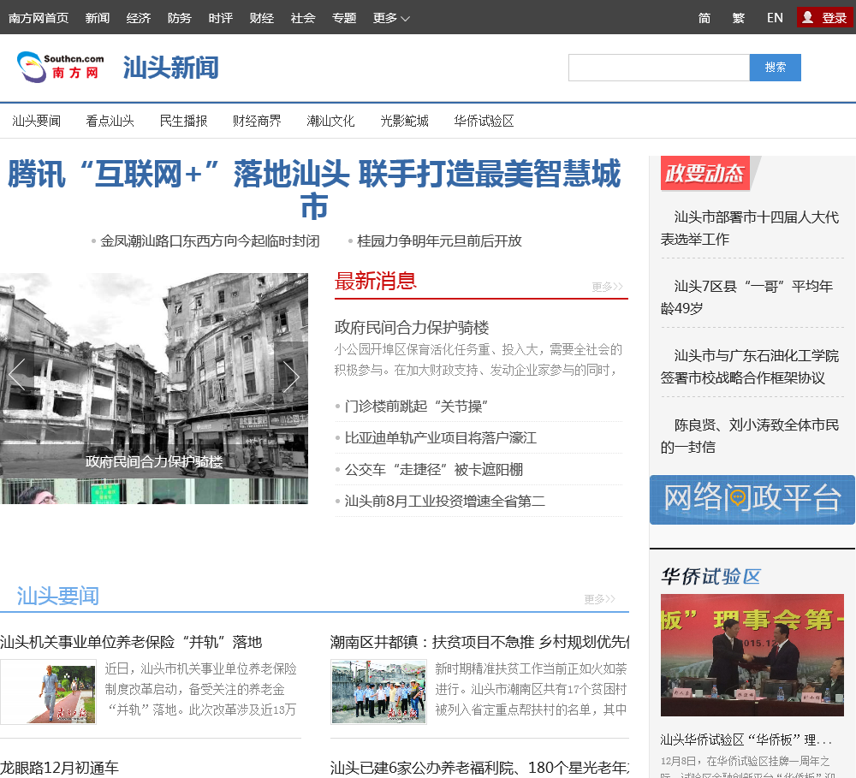Open 陈良贤、刘小涛致全体市民的一封信
This screenshot has width=856, height=778.
pyautogui.click(x=750, y=437)
